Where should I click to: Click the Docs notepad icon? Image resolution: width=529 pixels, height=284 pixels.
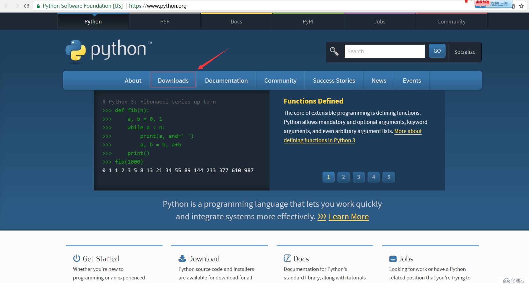pyautogui.click(x=287, y=258)
